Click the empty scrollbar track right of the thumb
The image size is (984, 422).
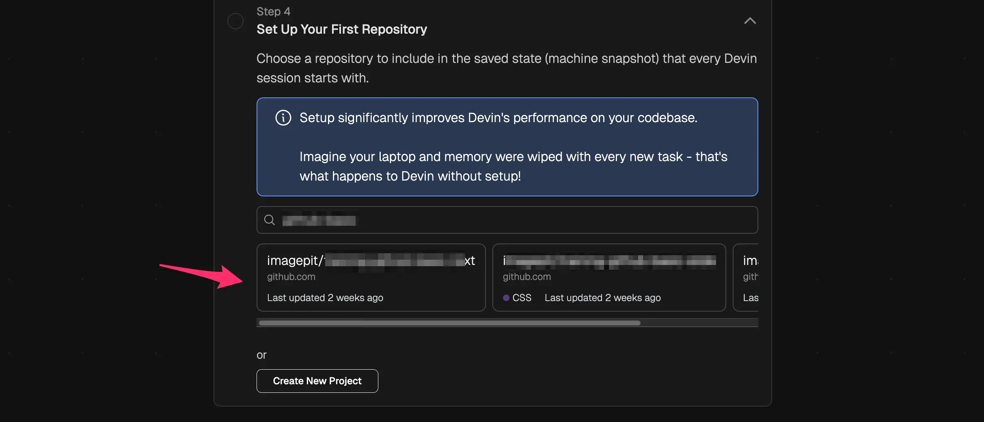[x=698, y=323]
